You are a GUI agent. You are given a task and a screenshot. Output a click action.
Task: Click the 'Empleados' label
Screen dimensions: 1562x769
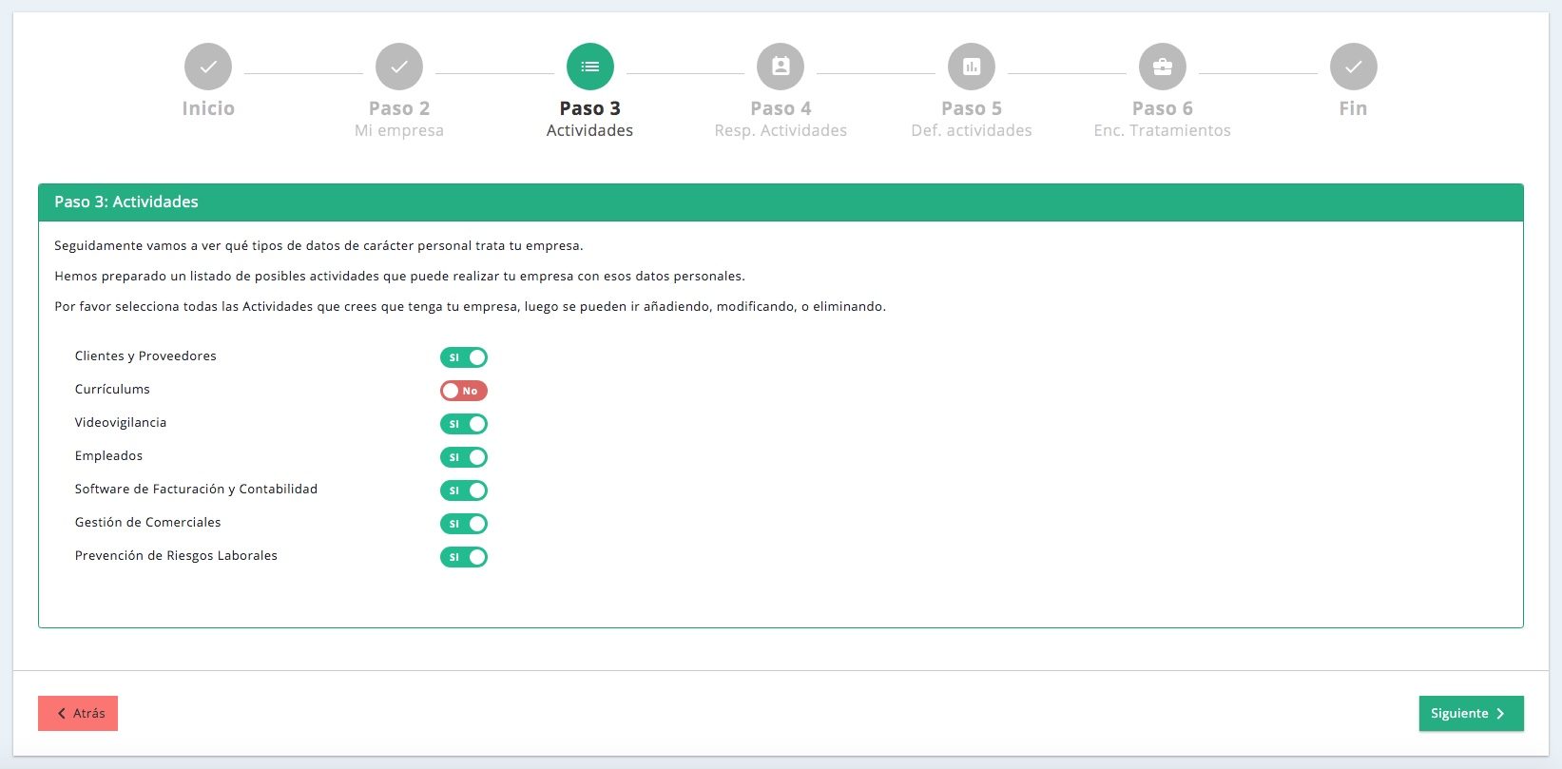point(108,456)
